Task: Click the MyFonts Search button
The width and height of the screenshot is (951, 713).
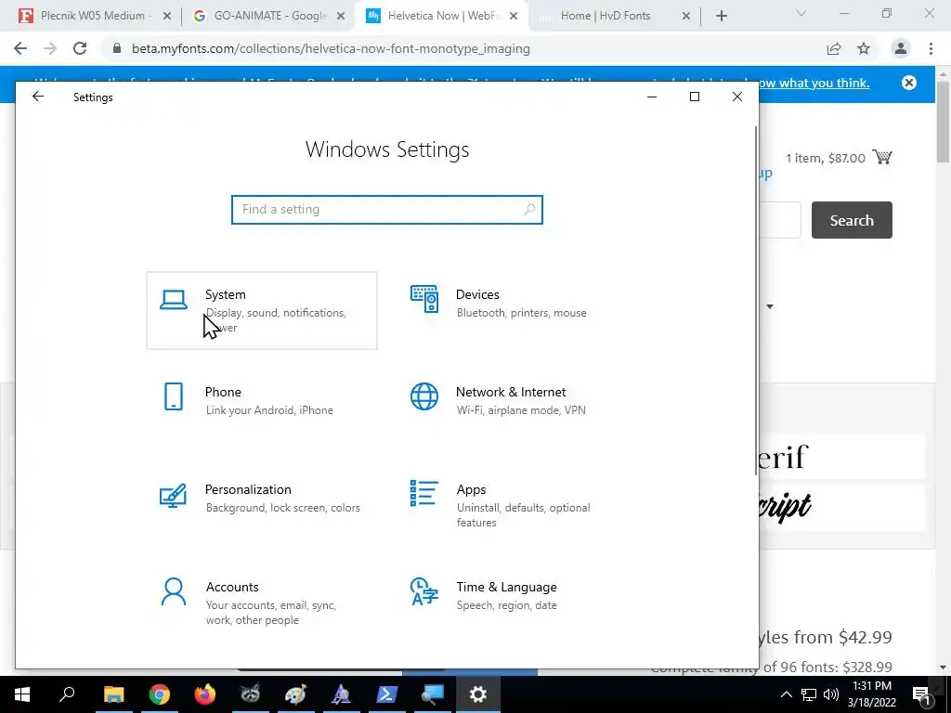Action: (852, 220)
